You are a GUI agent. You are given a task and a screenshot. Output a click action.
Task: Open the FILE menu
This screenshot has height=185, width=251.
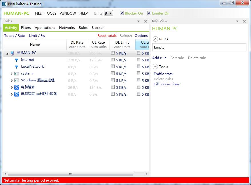point(38,13)
